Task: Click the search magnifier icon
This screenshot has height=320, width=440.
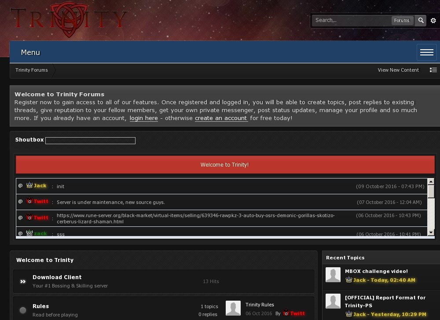Action: (x=421, y=20)
